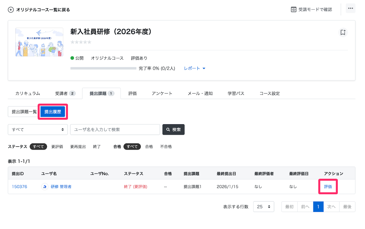Click the course thumbnail image
This screenshot has width=365, height=229.
[39, 42]
